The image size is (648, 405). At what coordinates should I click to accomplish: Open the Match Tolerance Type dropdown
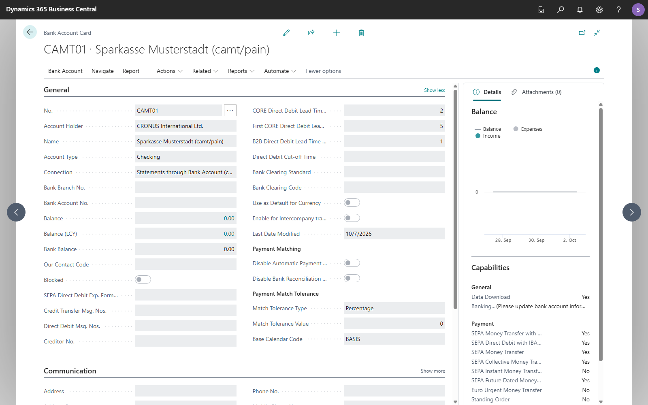(394, 308)
